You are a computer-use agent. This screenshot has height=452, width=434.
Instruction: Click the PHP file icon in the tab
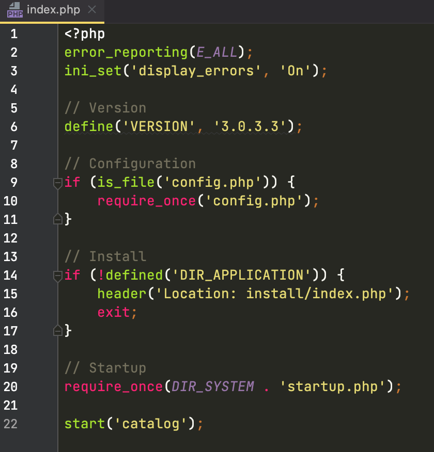[14, 10]
